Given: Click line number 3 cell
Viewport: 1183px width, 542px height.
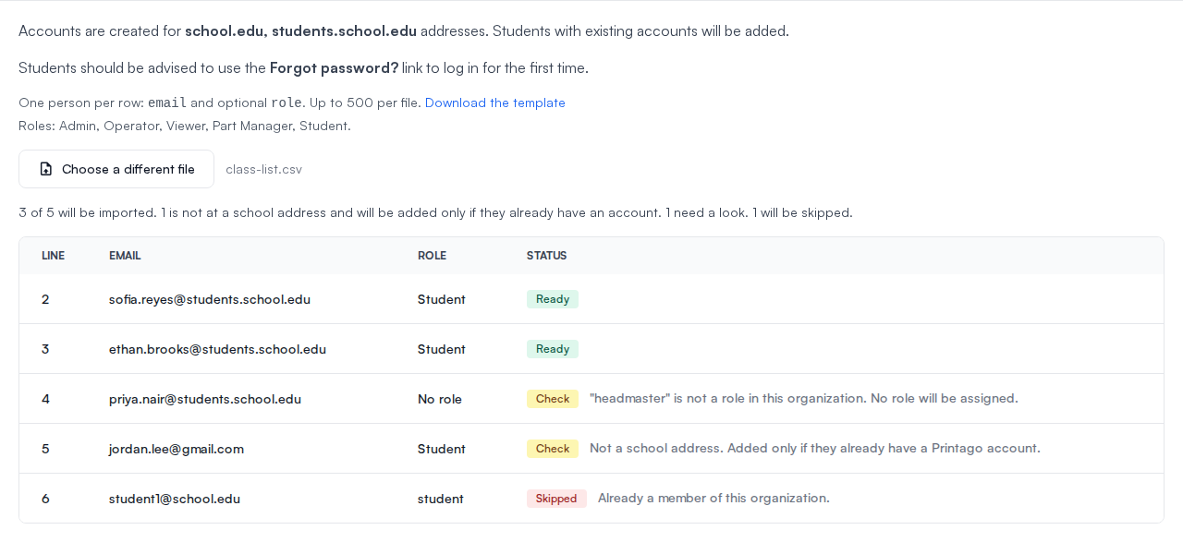Looking at the screenshot, I should (45, 349).
